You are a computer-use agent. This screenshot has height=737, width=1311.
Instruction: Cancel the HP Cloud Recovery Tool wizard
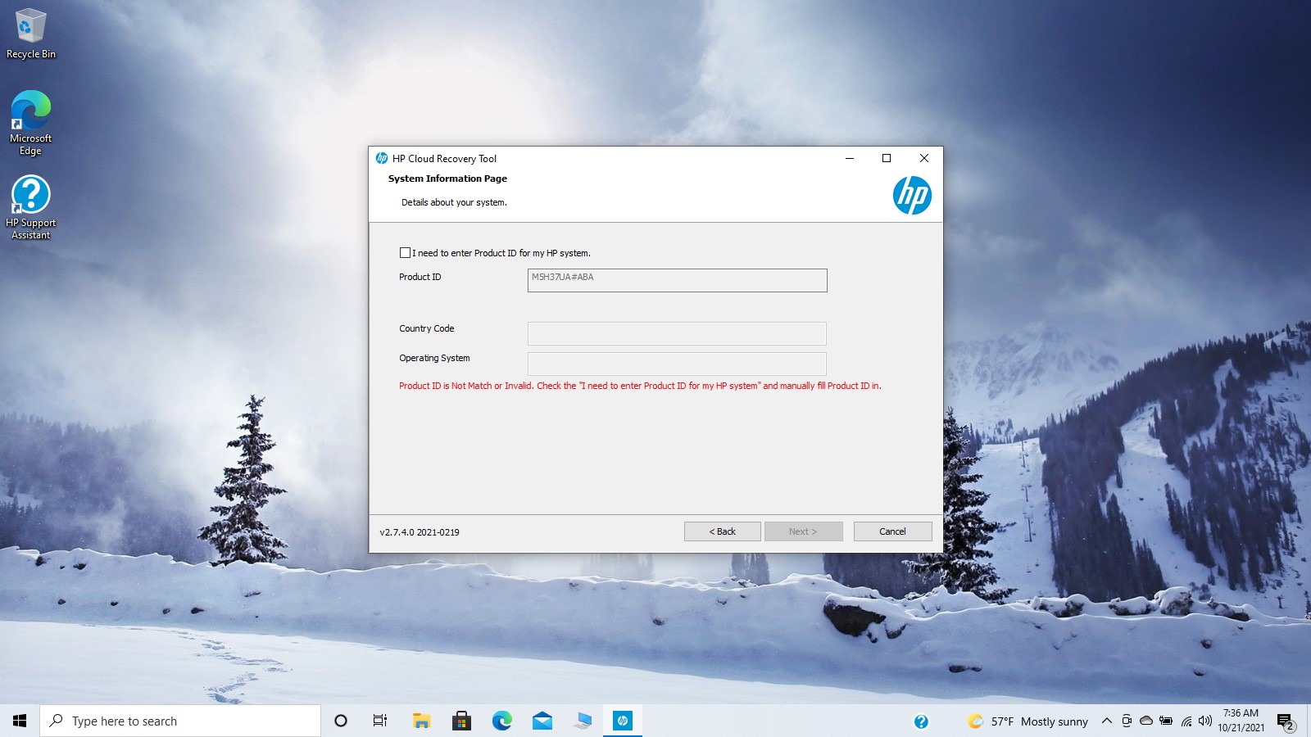point(892,531)
